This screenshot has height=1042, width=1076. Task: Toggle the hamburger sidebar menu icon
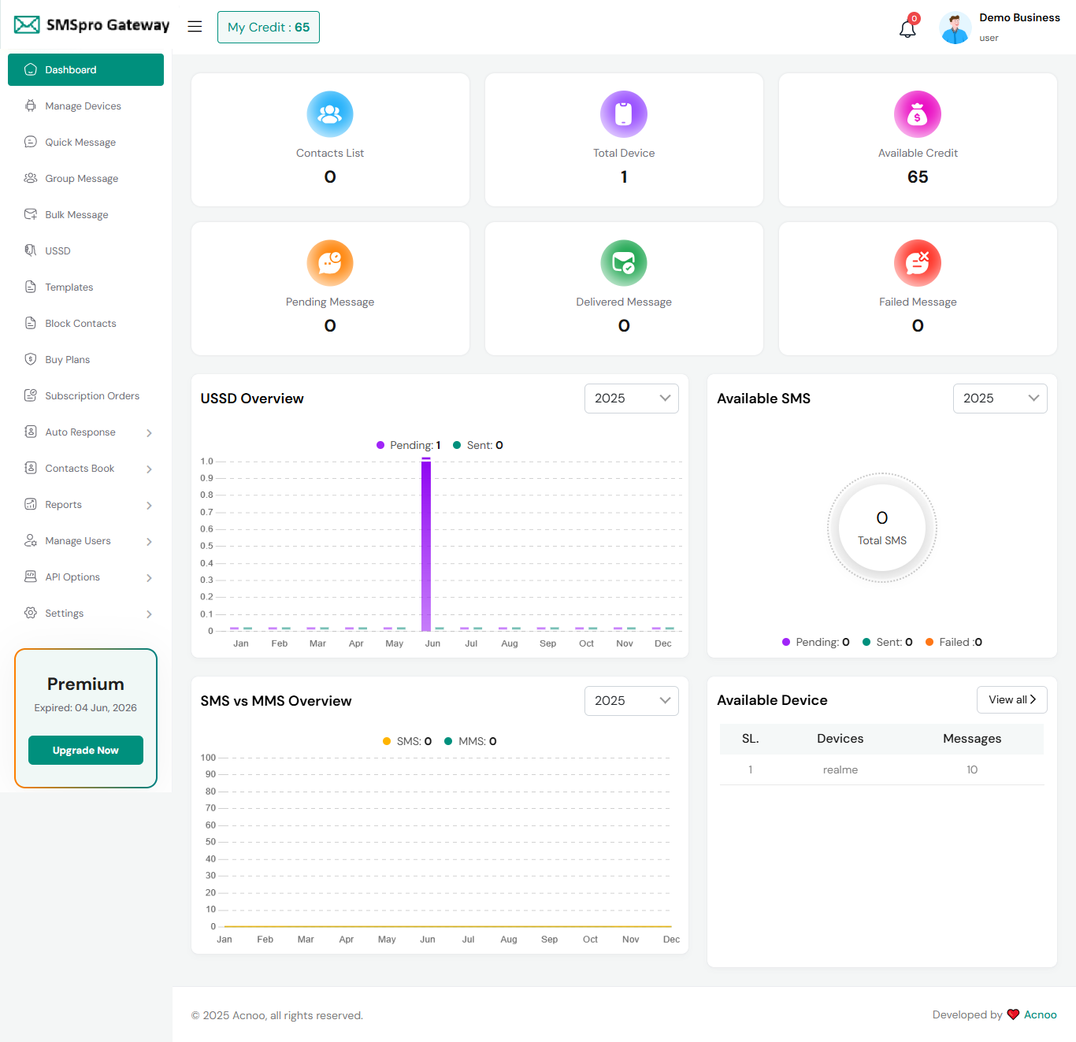click(195, 27)
